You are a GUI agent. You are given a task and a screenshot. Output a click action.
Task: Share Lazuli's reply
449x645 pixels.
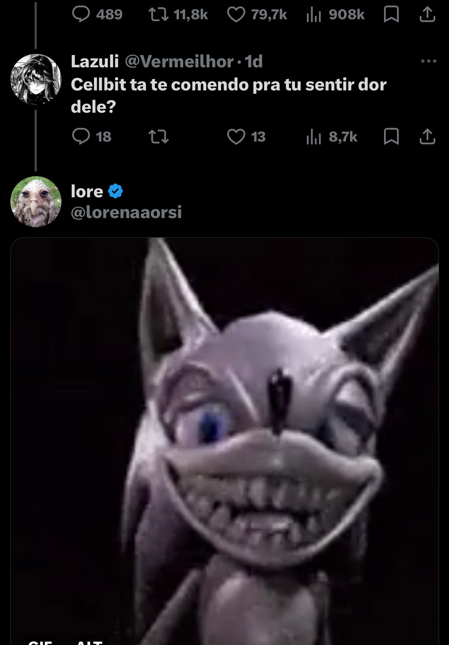tap(427, 137)
